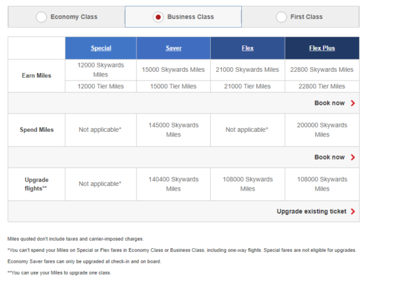Click the Economy Saver fares footnote
The width and height of the screenshot is (402, 283).
pos(84,261)
